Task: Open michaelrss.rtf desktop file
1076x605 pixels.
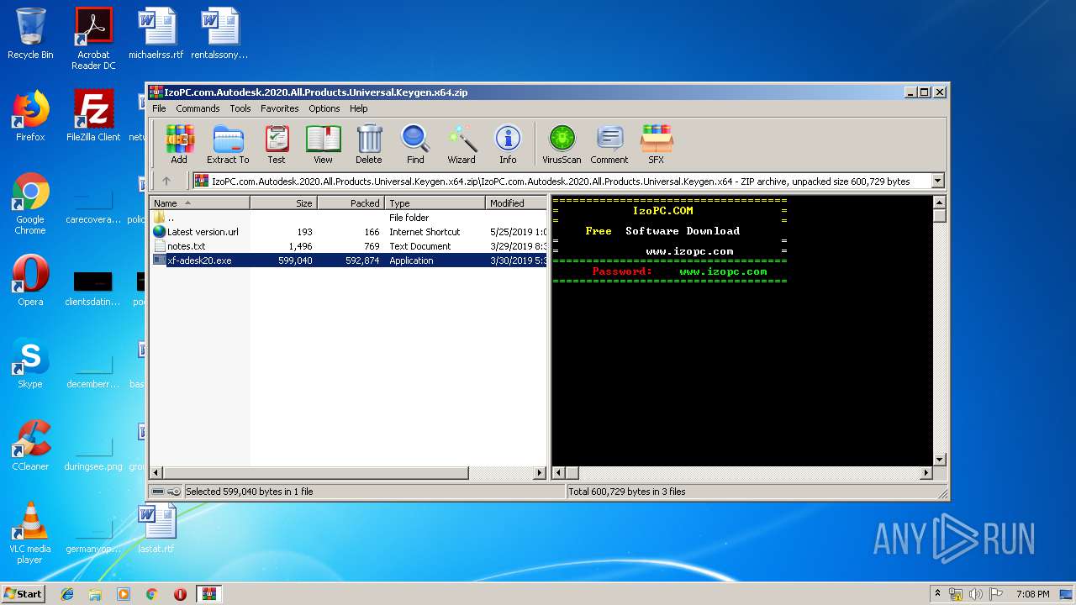Action: point(156,33)
